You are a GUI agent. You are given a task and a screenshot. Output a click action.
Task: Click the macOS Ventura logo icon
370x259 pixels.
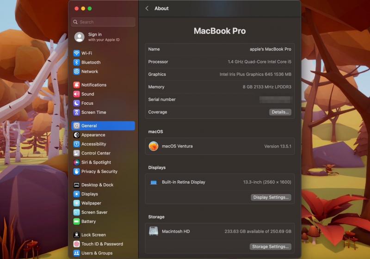pyautogui.click(x=154, y=146)
